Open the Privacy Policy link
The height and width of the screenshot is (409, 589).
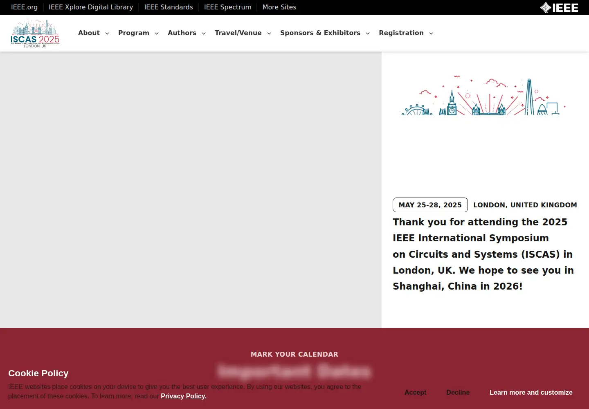pos(184,396)
